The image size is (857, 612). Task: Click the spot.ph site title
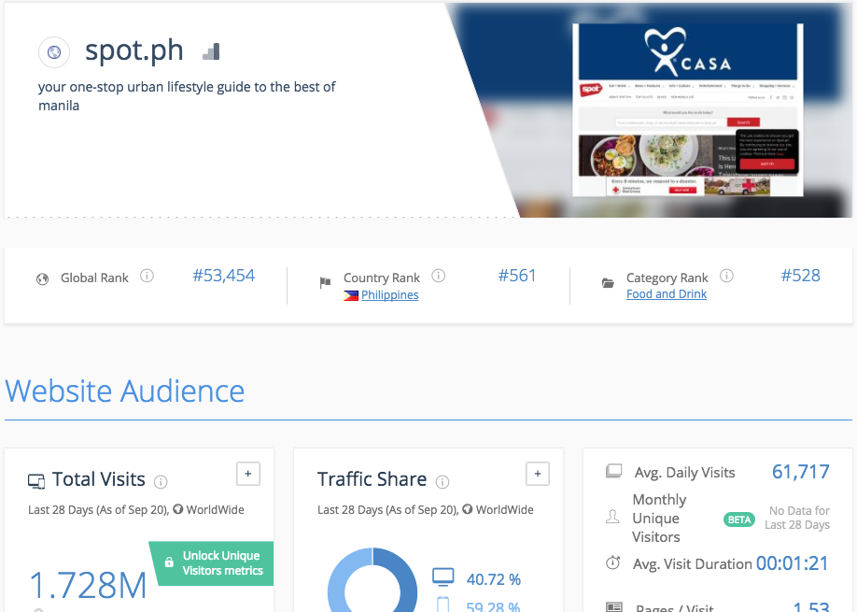coord(133,50)
